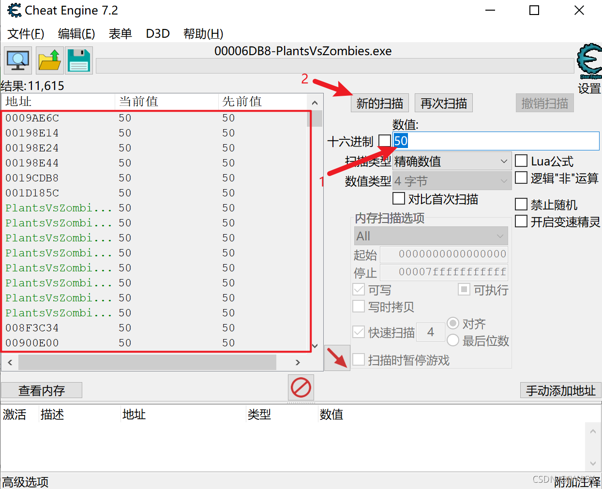Click the red no-entry clear list icon

pyautogui.click(x=301, y=387)
